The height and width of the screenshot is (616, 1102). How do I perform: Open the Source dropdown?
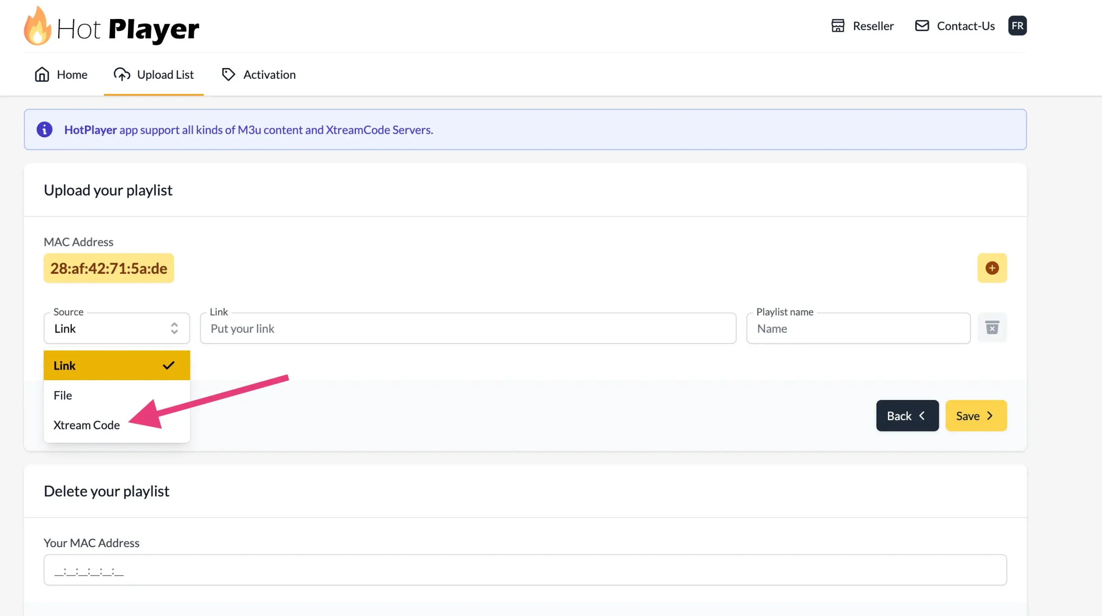pos(116,328)
